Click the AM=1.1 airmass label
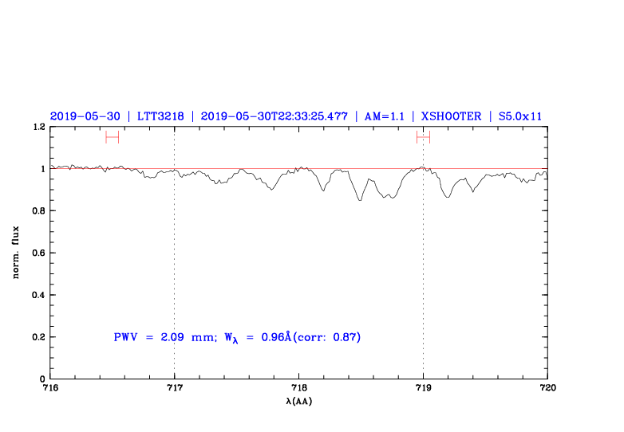Screen dimensions: 624x432 383,116
